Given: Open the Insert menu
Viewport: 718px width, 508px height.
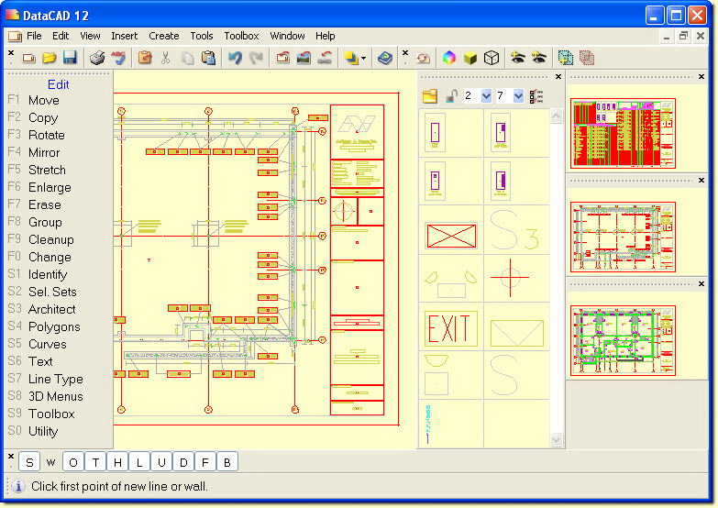Looking at the screenshot, I should click(x=124, y=36).
